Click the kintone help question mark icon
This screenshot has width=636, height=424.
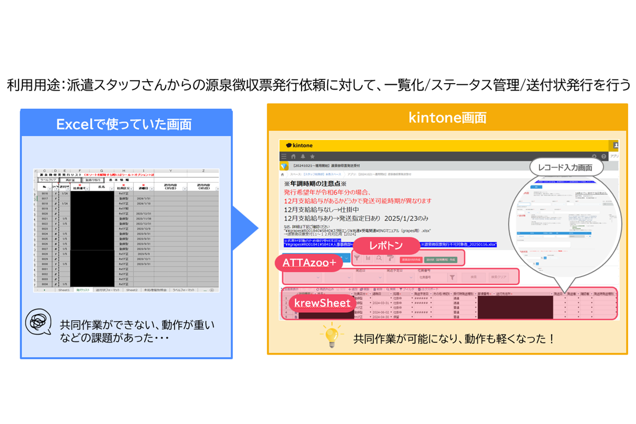[604, 157]
